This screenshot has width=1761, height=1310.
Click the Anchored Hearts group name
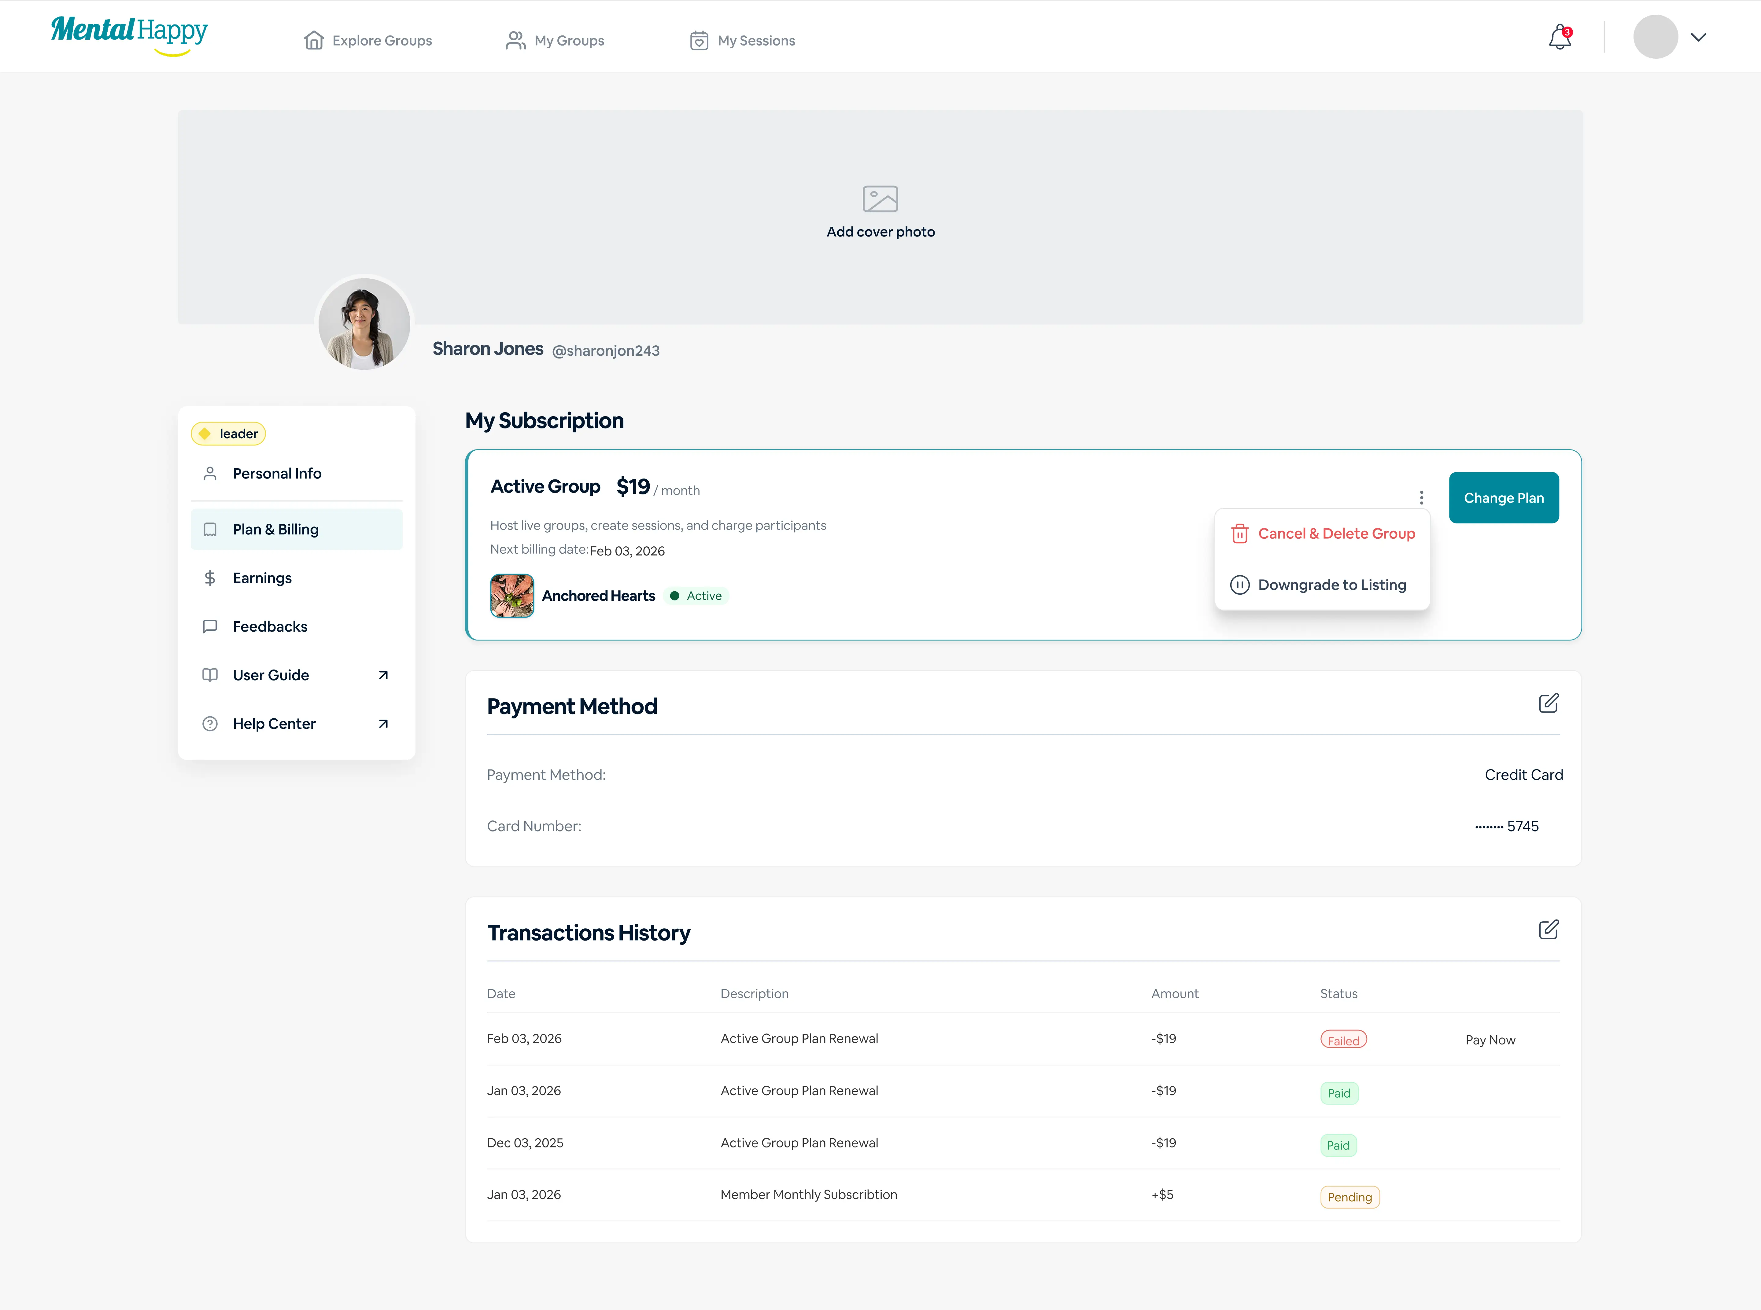click(599, 596)
